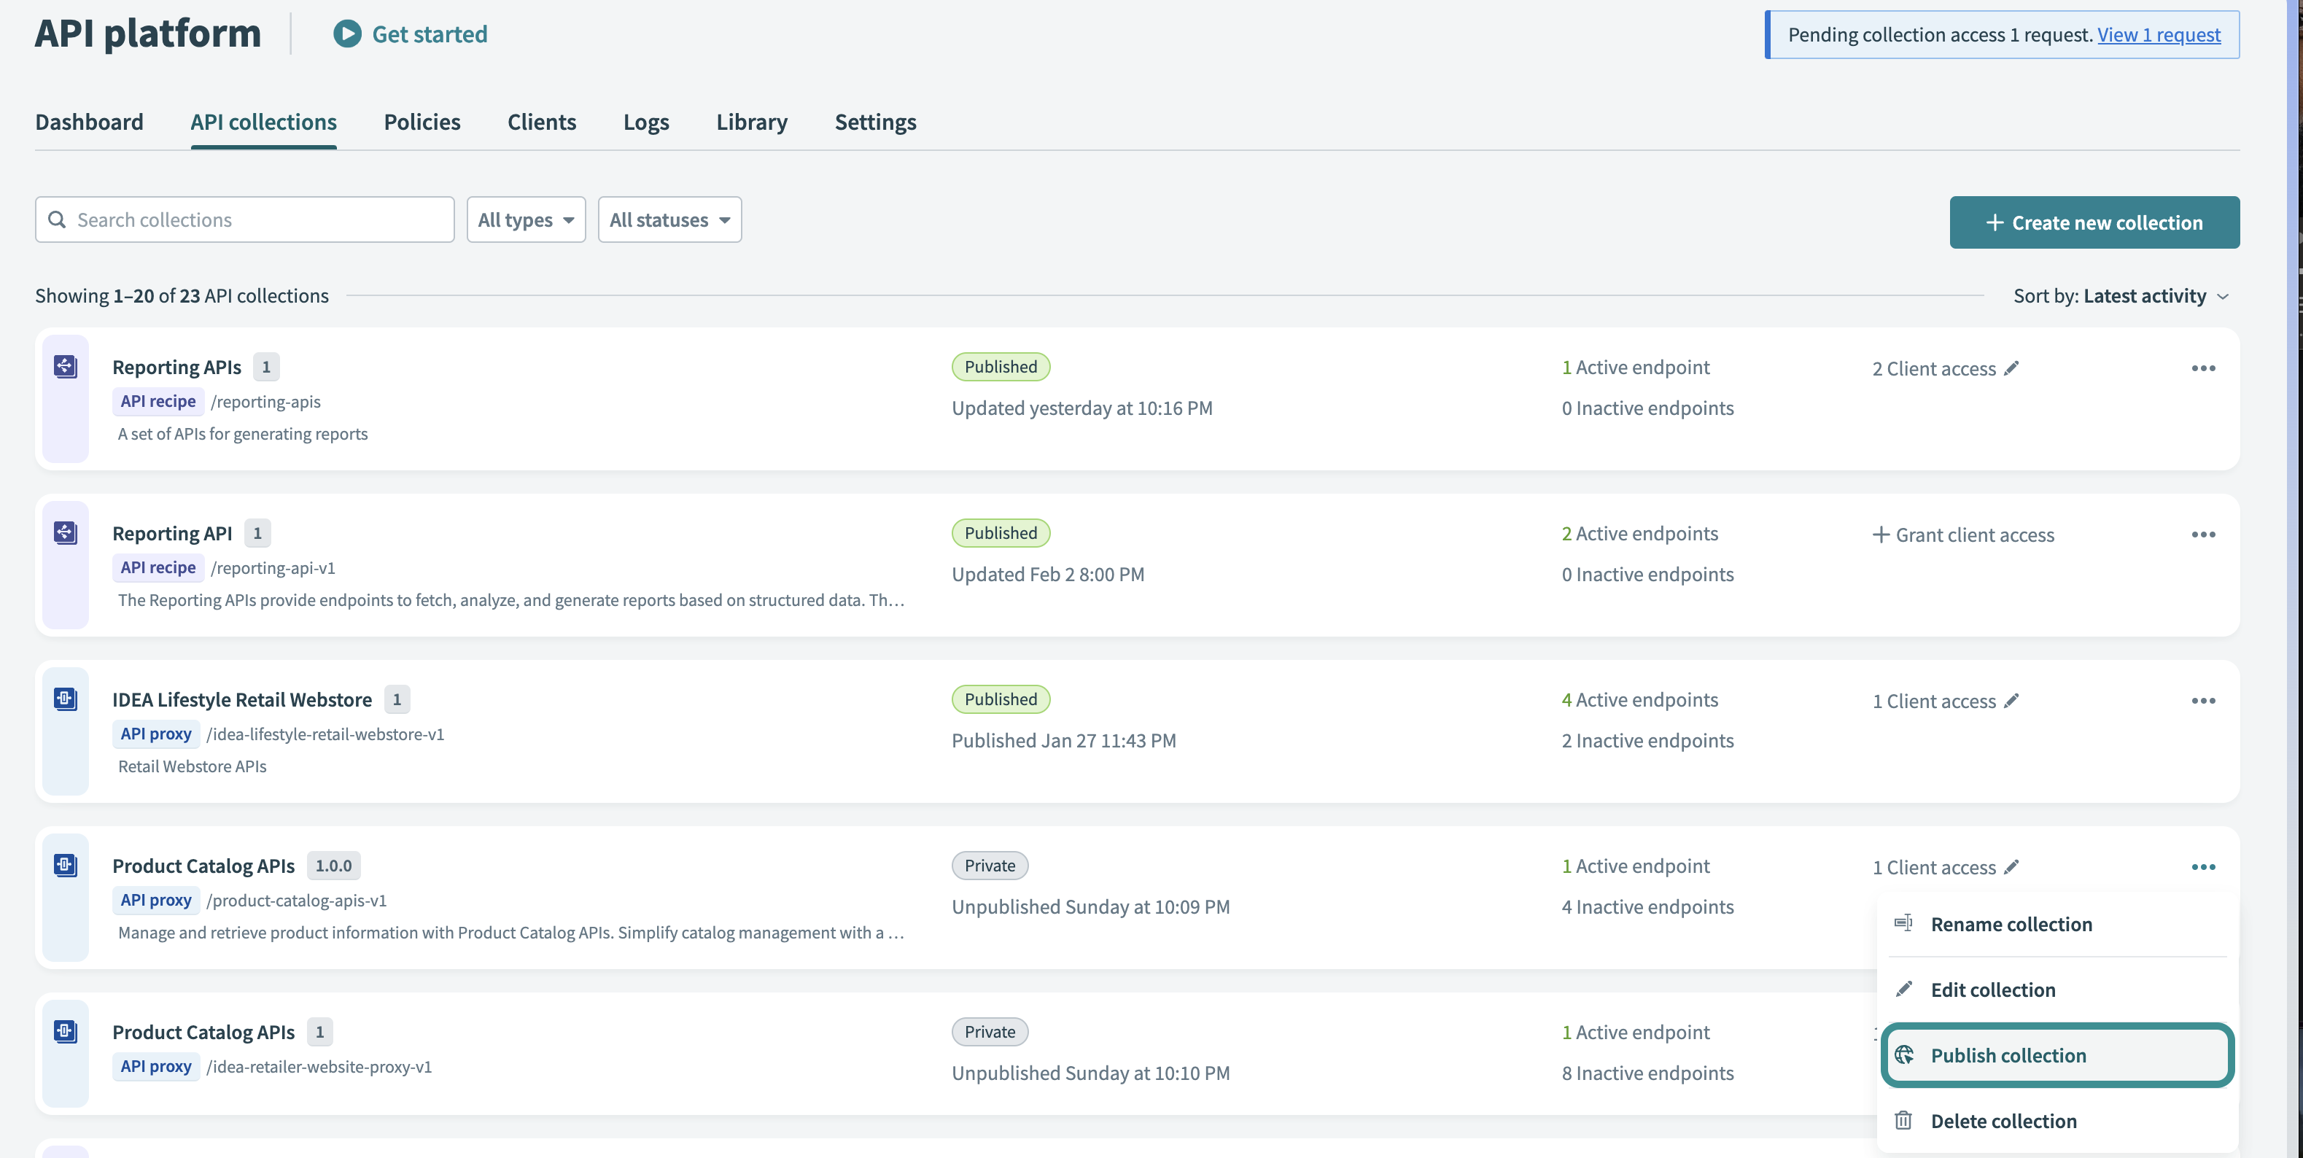Click the API proxy icon for IDEA Lifestyle Retail Webstore
2303x1158 pixels.
[x=65, y=699]
